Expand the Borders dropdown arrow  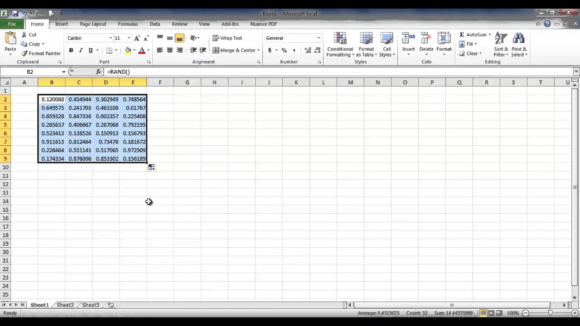pos(116,50)
